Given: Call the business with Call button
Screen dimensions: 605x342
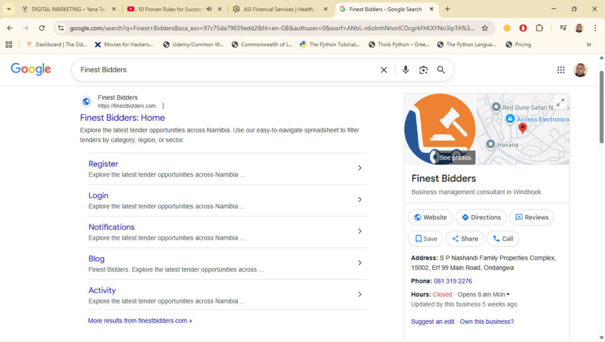Looking at the screenshot, I should pyautogui.click(x=503, y=239).
